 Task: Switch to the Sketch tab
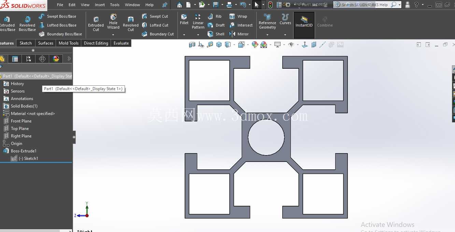(x=26, y=43)
